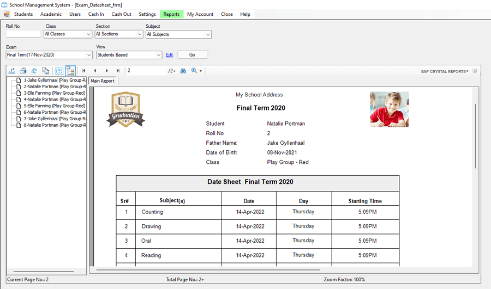Click the Go button
491x289 pixels.
(x=192, y=54)
